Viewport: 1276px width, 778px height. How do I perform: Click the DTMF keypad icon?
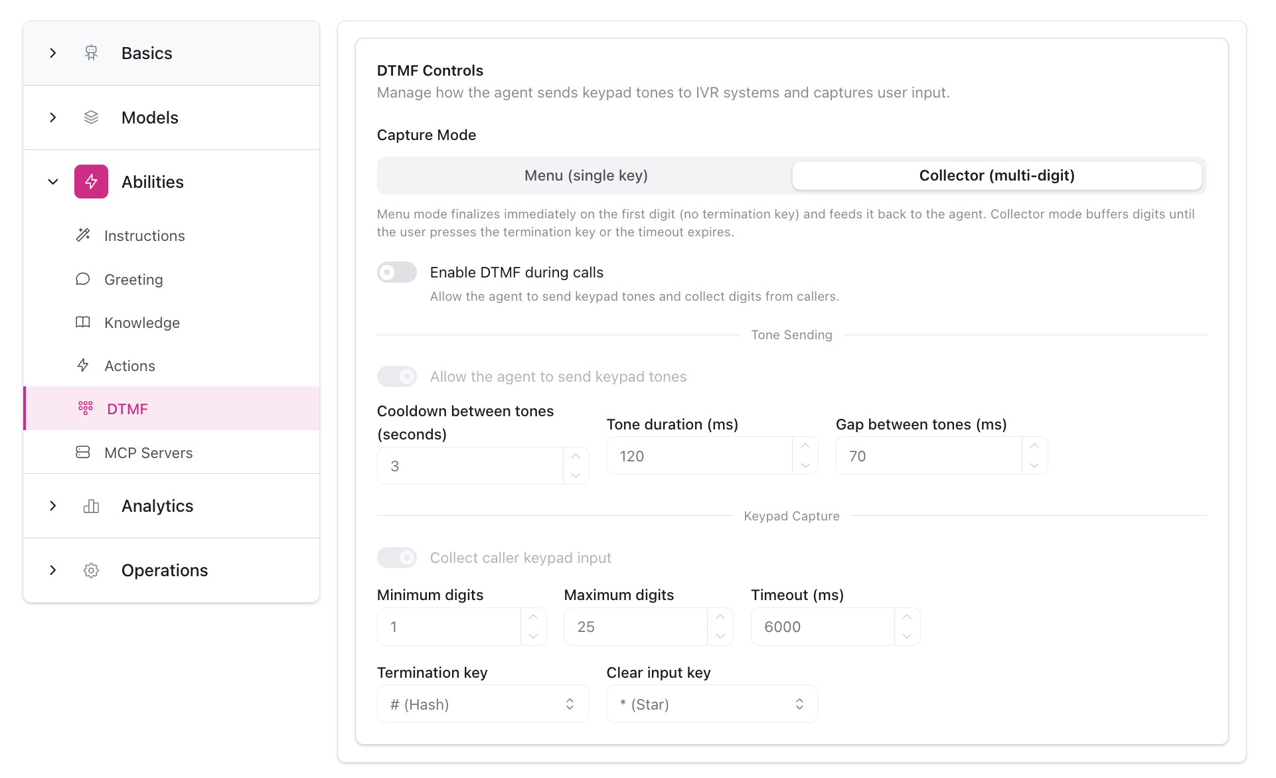[86, 408]
